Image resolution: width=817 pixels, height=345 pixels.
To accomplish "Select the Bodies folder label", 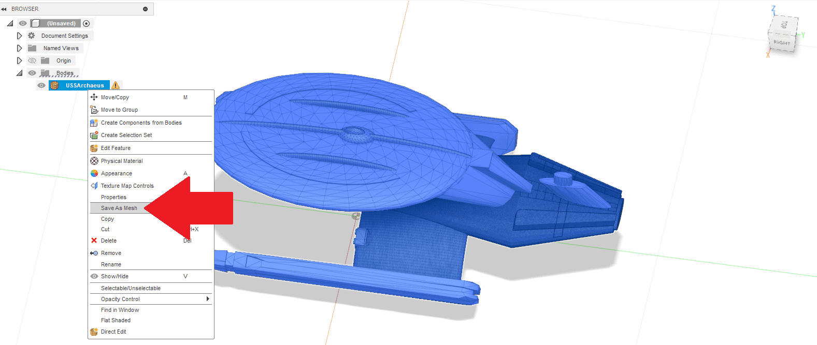I will pos(65,73).
